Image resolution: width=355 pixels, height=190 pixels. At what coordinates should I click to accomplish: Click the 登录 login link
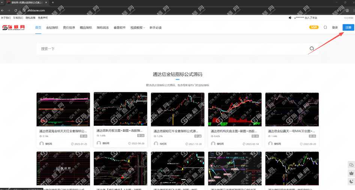[x=335, y=27]
